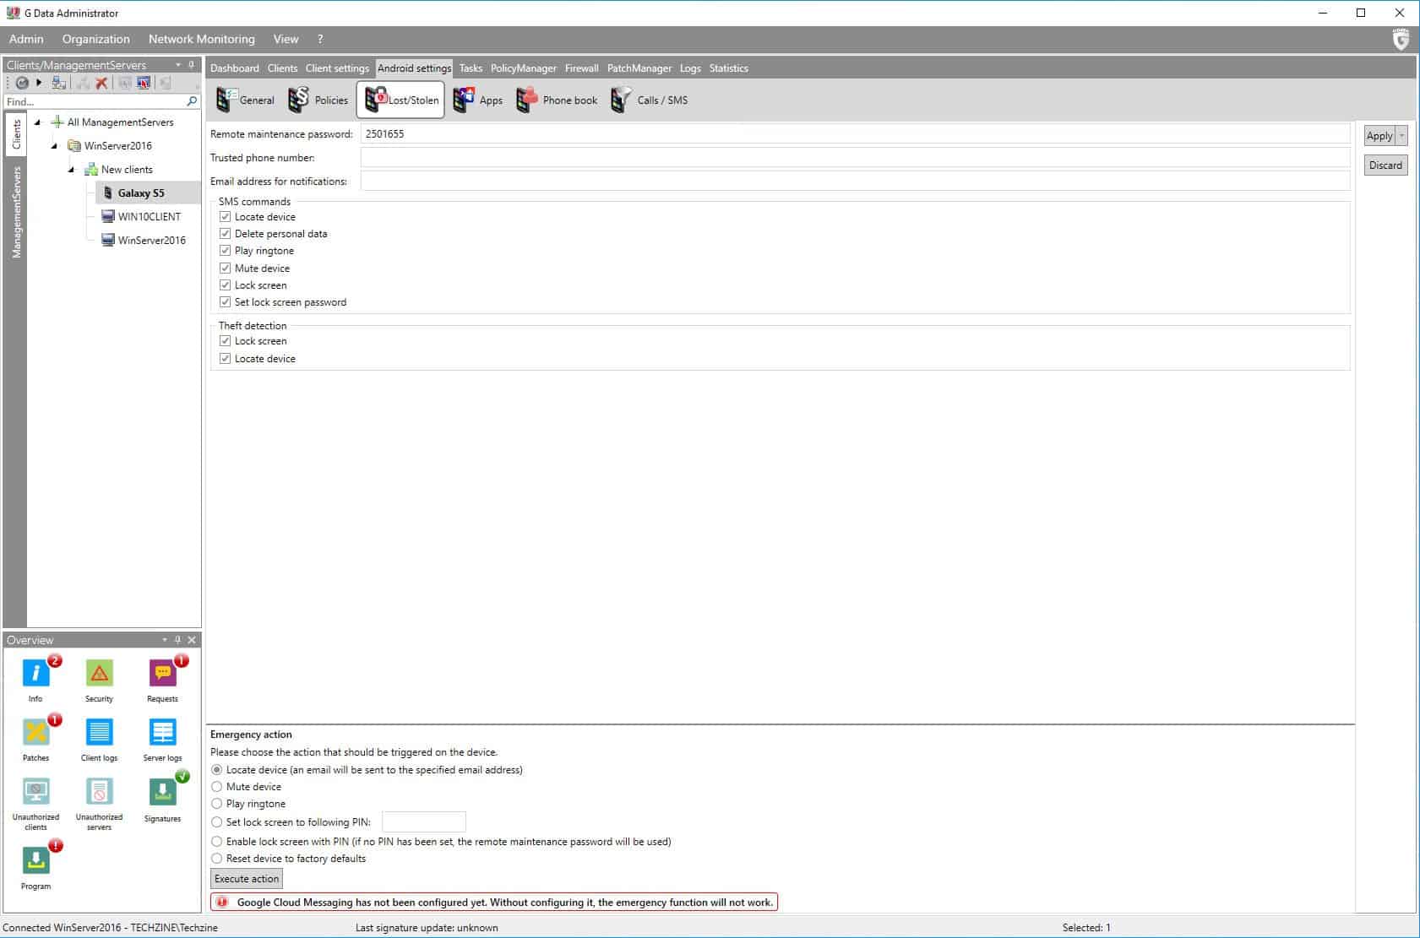Uncheck SMS command Locate device
Screen dimensions: 1420x938
[x=226, y=217]
